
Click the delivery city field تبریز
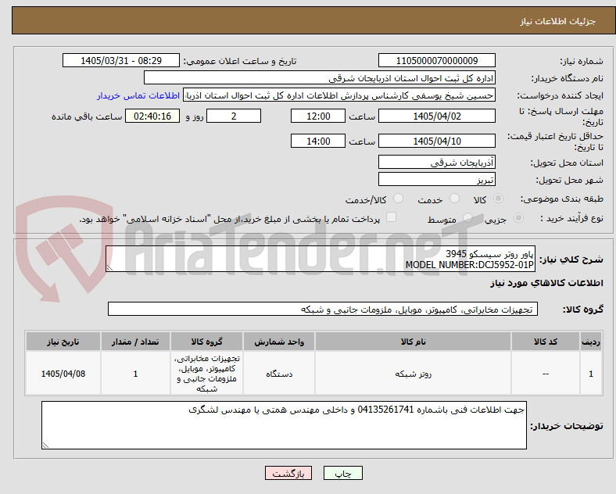coord(436,180)
